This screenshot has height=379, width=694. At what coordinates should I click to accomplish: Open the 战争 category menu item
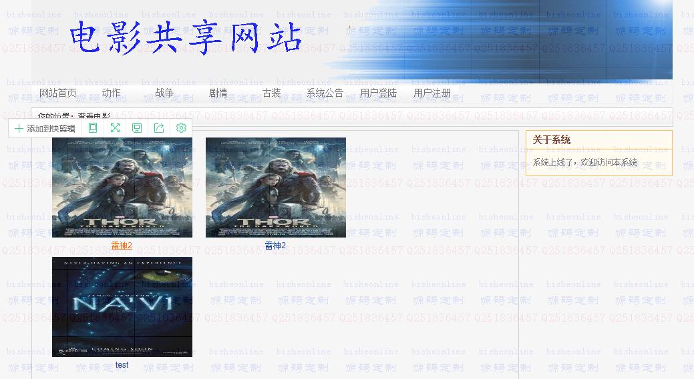point(164,93)
